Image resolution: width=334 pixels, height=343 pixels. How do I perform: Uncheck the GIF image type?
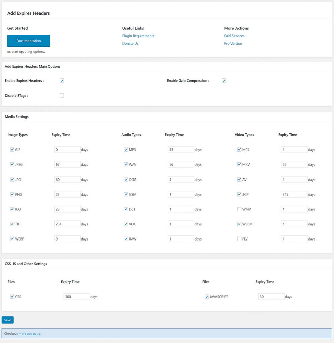[x=12, y=150]
